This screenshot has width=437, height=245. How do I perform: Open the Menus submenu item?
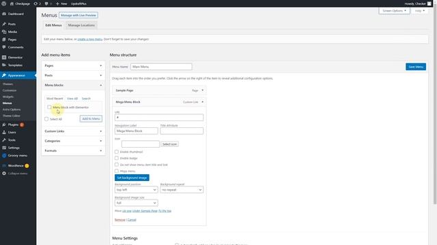(8, 103)
